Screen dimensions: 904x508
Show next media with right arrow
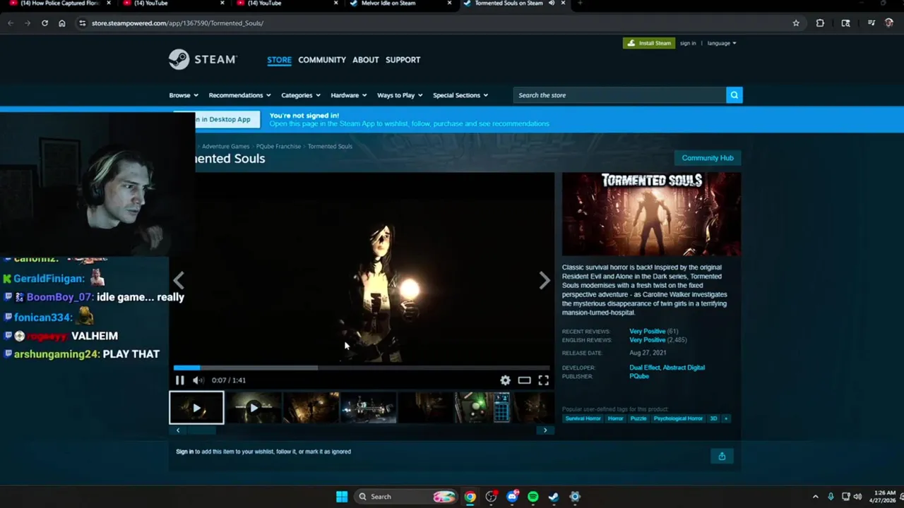(545, 281)
